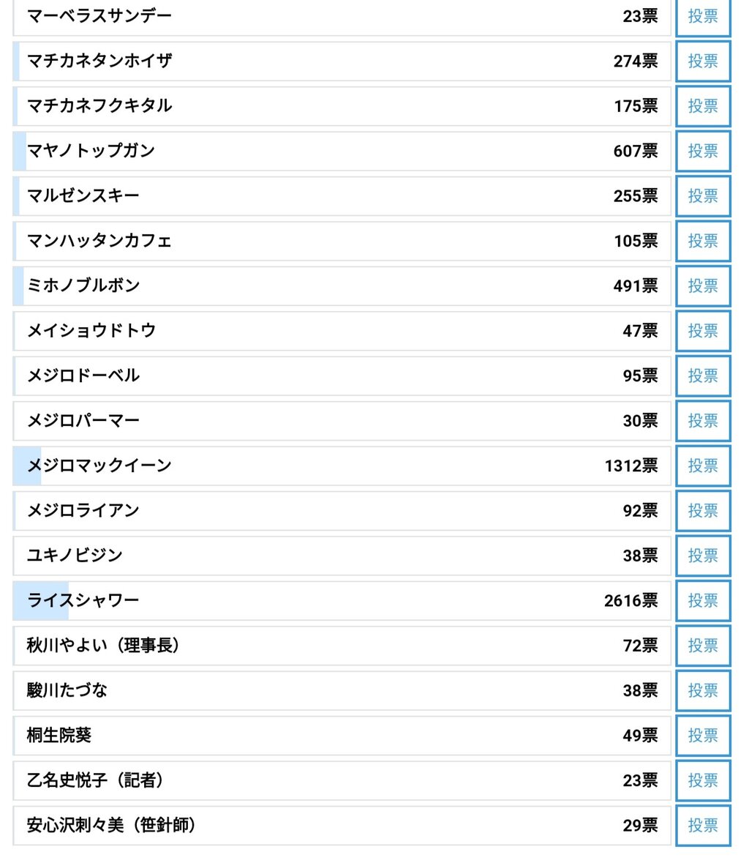Click 投票 for 乙名史悦子（記者）

tap(702, 780)
